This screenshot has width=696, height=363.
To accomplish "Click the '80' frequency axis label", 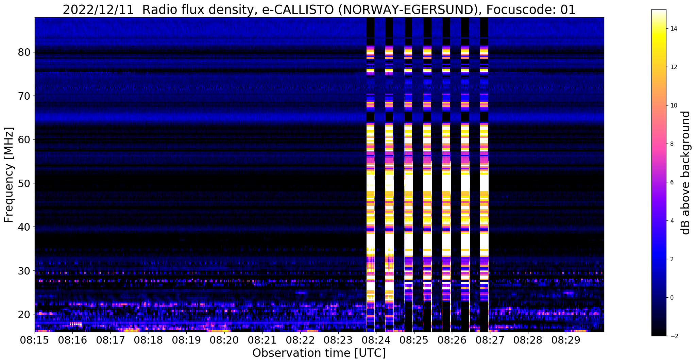I will click(x=24, y=52).
